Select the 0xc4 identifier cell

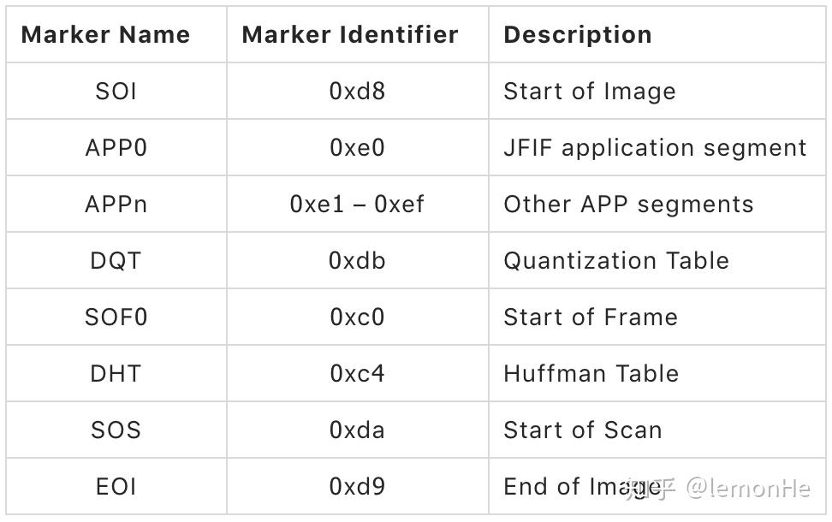tap(357, 374)
